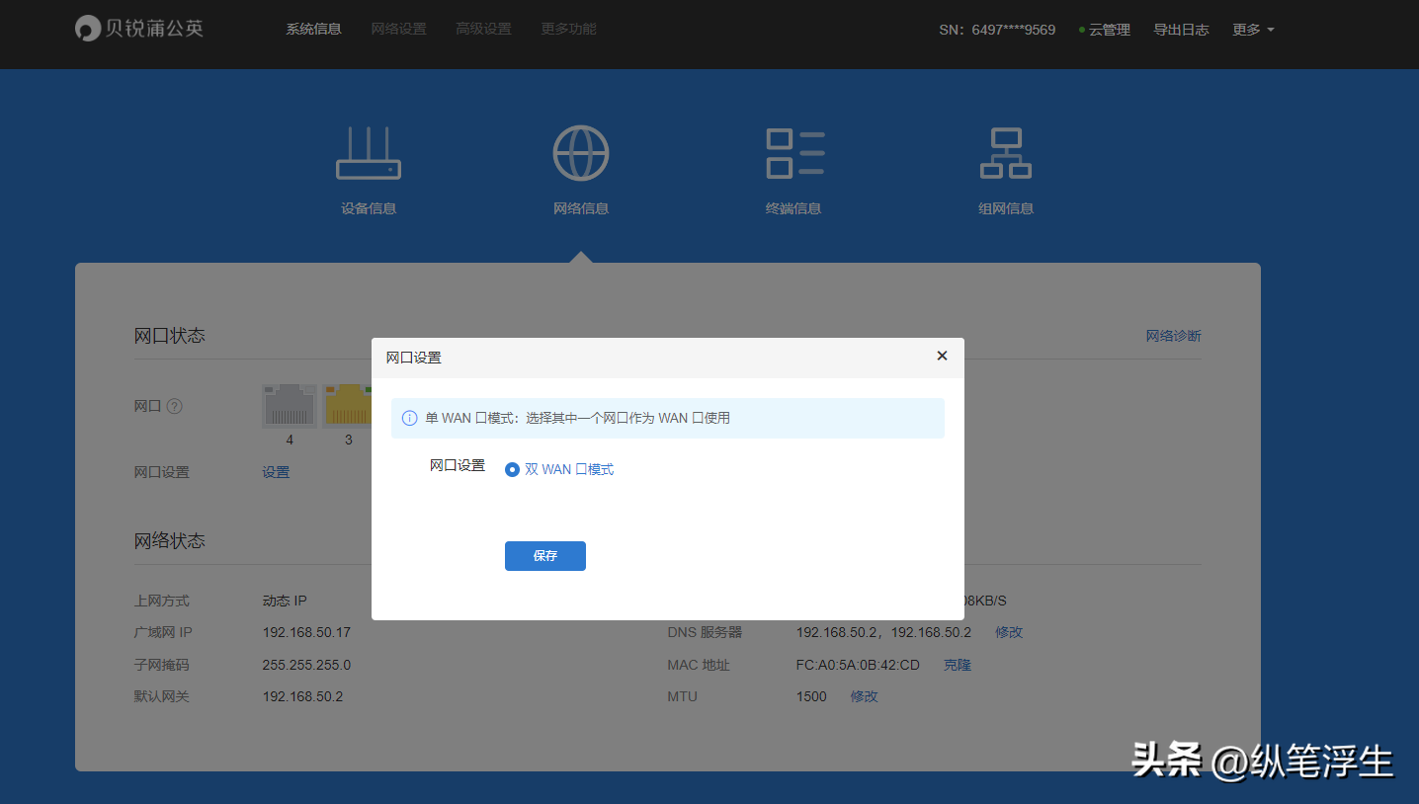Click the 广域网 IP value 192.168.50.17
Image resolution: width=1419 pixels, height=804 pixels.
click(306, 632)
